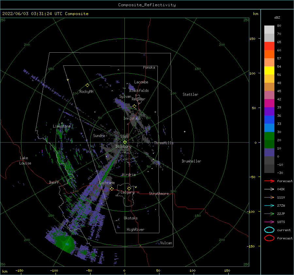This screenshot has width=294, height=275.
Task: Click the Okotoks city label
Action: (x=131, y=218)
